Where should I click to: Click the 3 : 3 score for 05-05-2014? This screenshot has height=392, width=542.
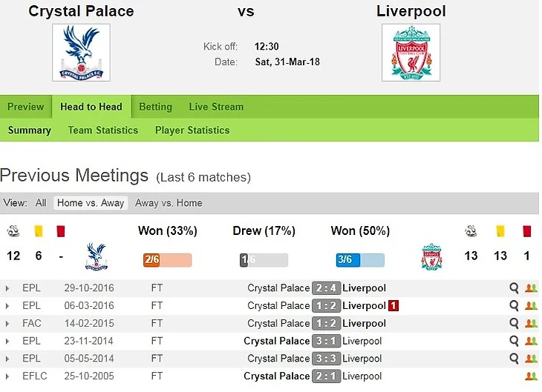(326, 359)
